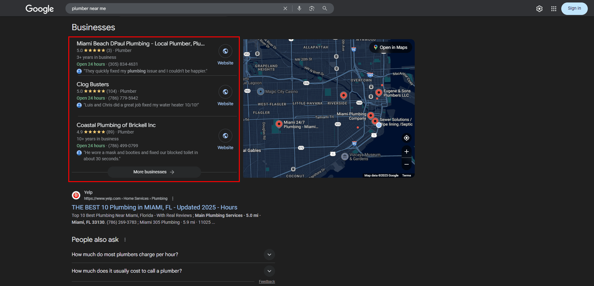
Task: Click Eugene & Sons Plumbers LLC map pin
Action: pos(379,92)
